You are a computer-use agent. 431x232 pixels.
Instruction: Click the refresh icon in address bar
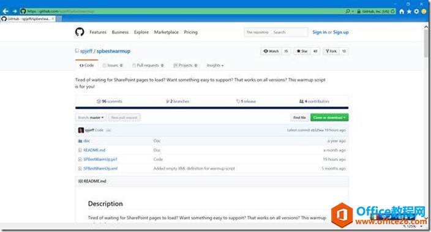click(392, 11)
